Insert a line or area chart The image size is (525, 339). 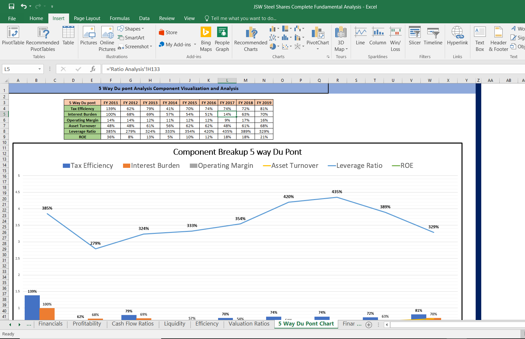[x=273, y=37]
